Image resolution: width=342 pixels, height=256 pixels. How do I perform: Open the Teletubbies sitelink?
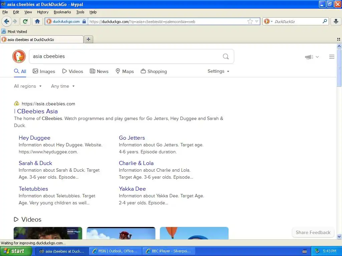pos(33,189)
